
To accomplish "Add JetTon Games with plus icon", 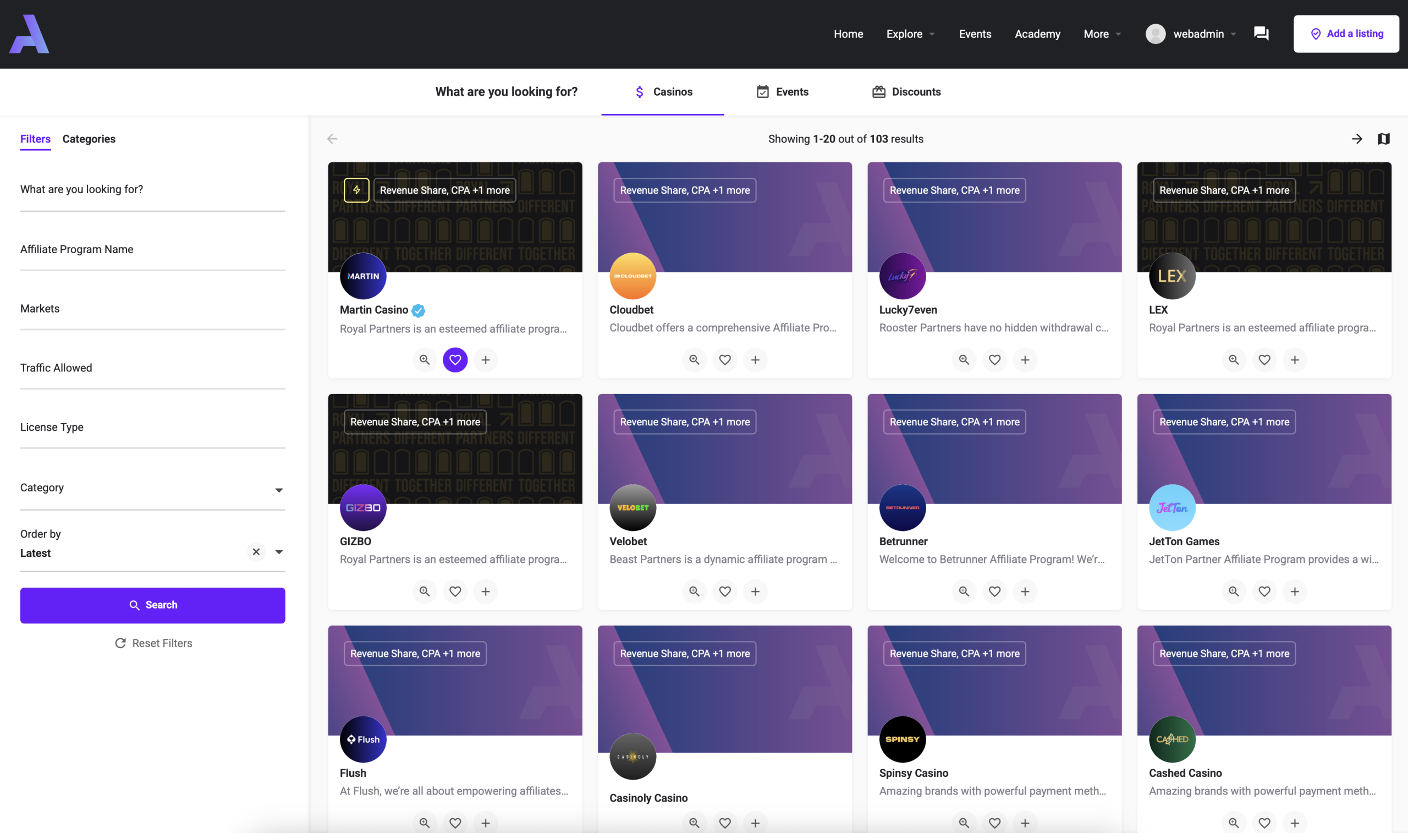I will (1295, 591).
